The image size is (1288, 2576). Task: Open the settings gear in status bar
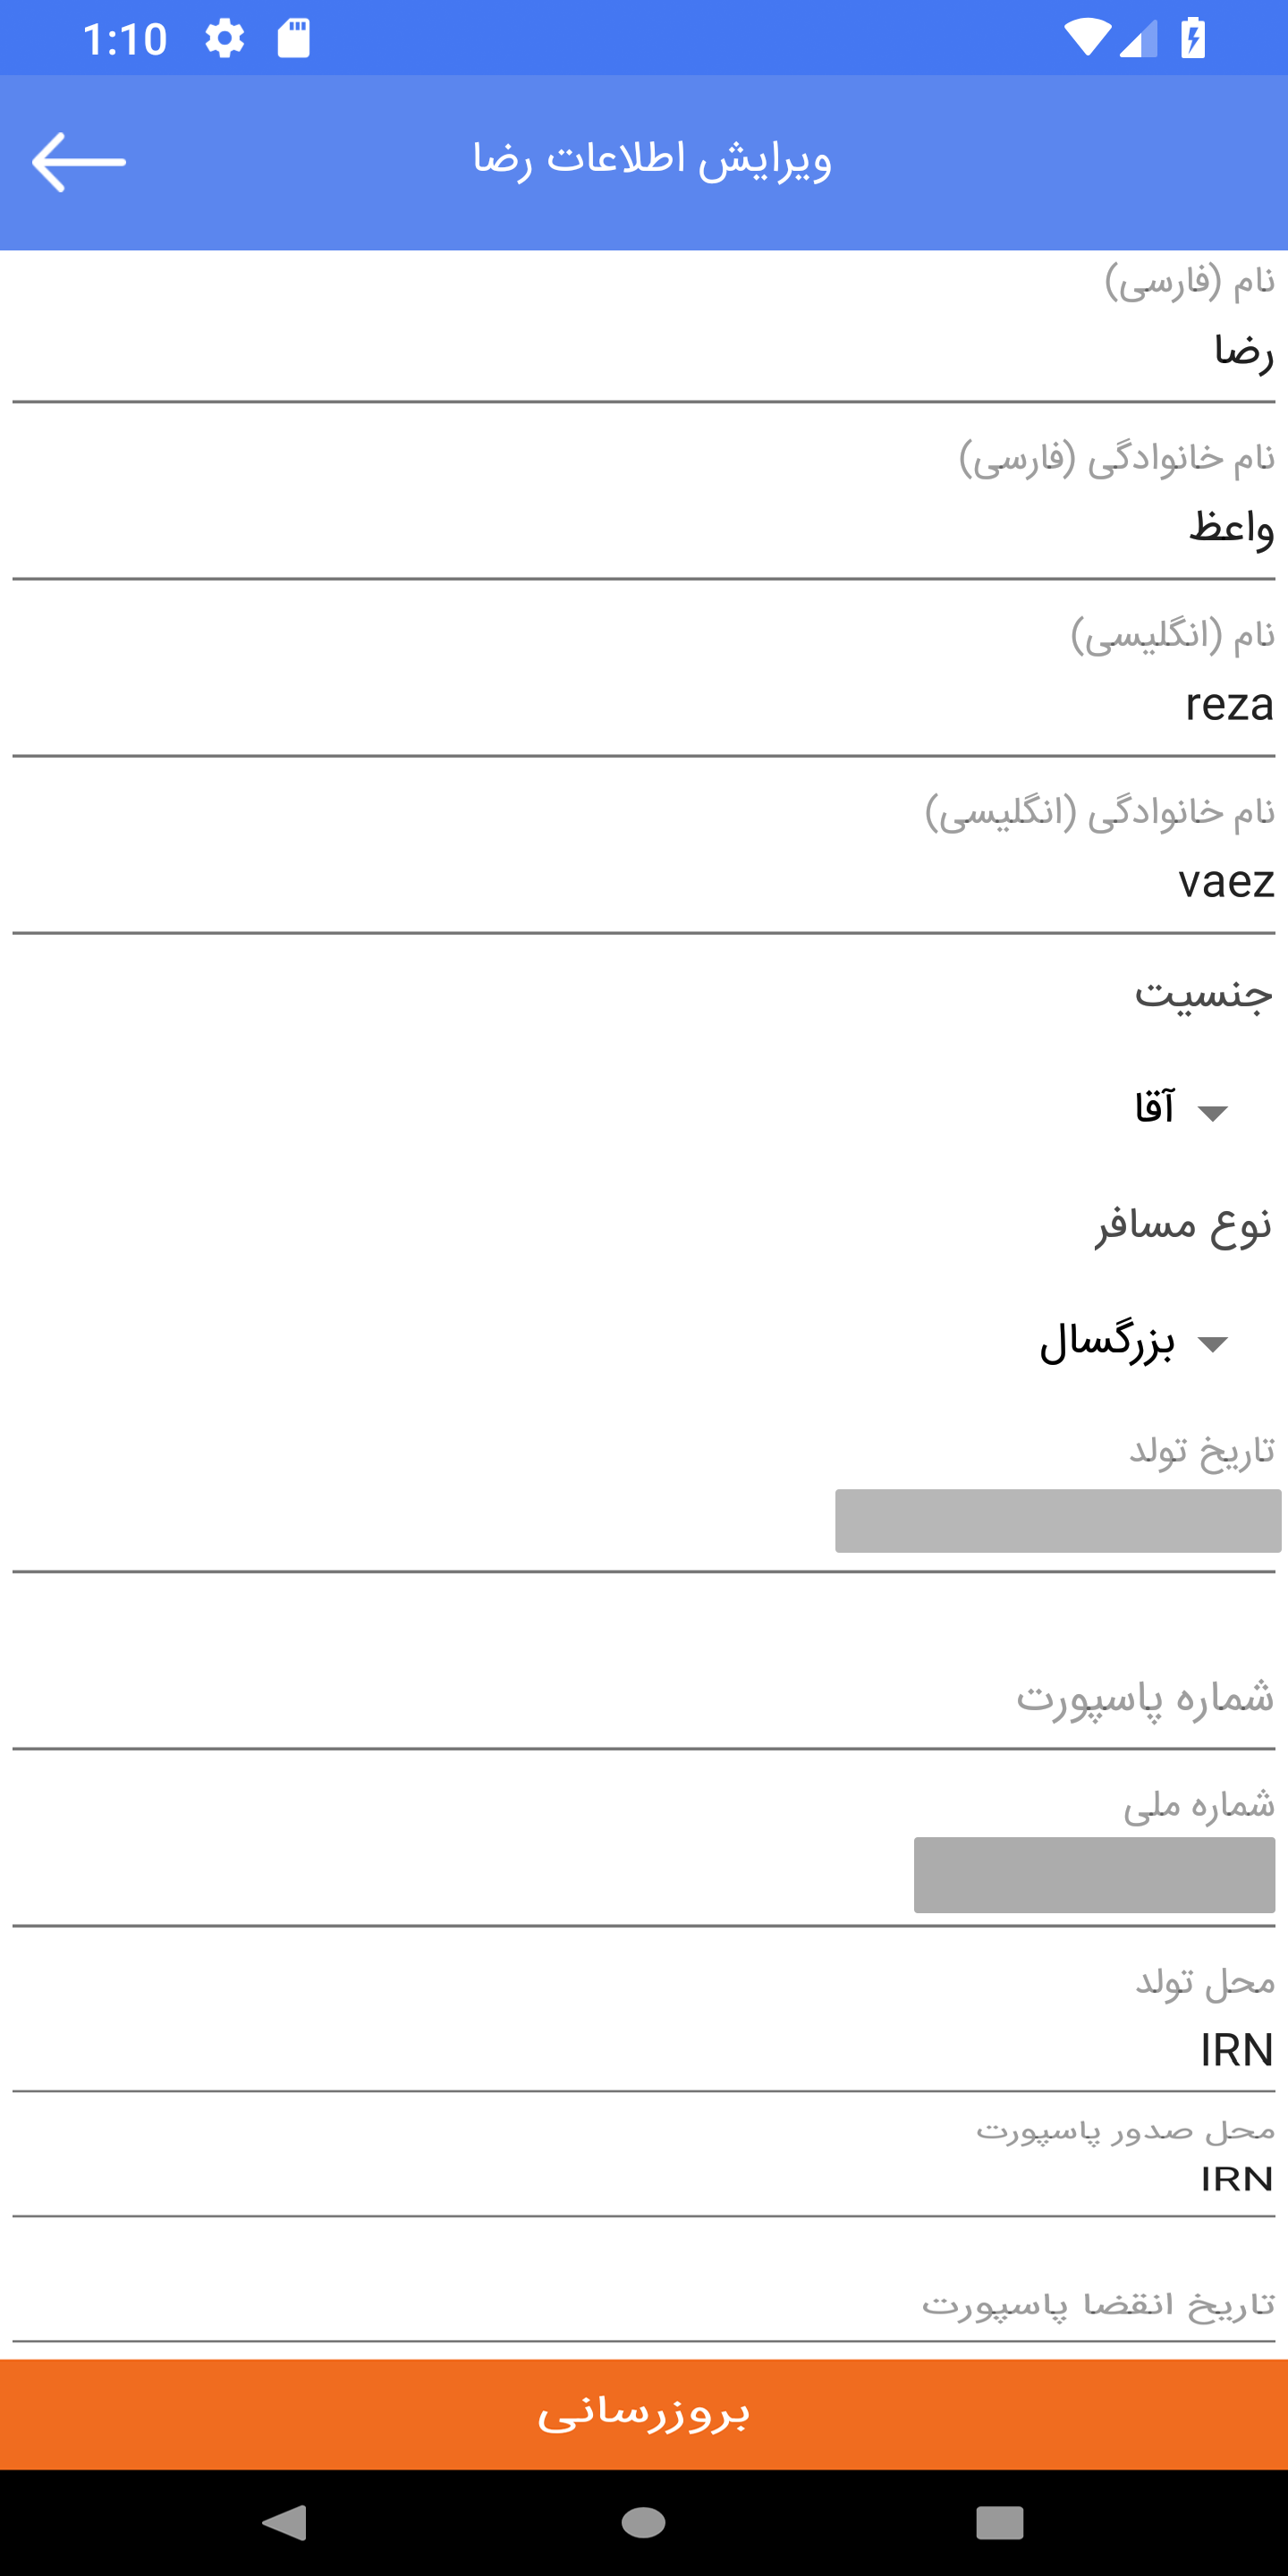click(224, 39)
